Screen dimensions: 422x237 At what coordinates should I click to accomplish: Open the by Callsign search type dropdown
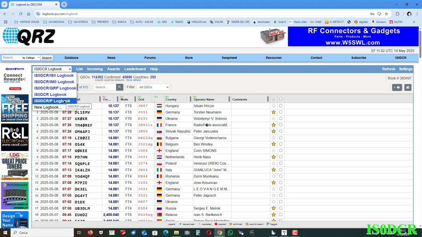pyautogui.click(x=31, y=58)
